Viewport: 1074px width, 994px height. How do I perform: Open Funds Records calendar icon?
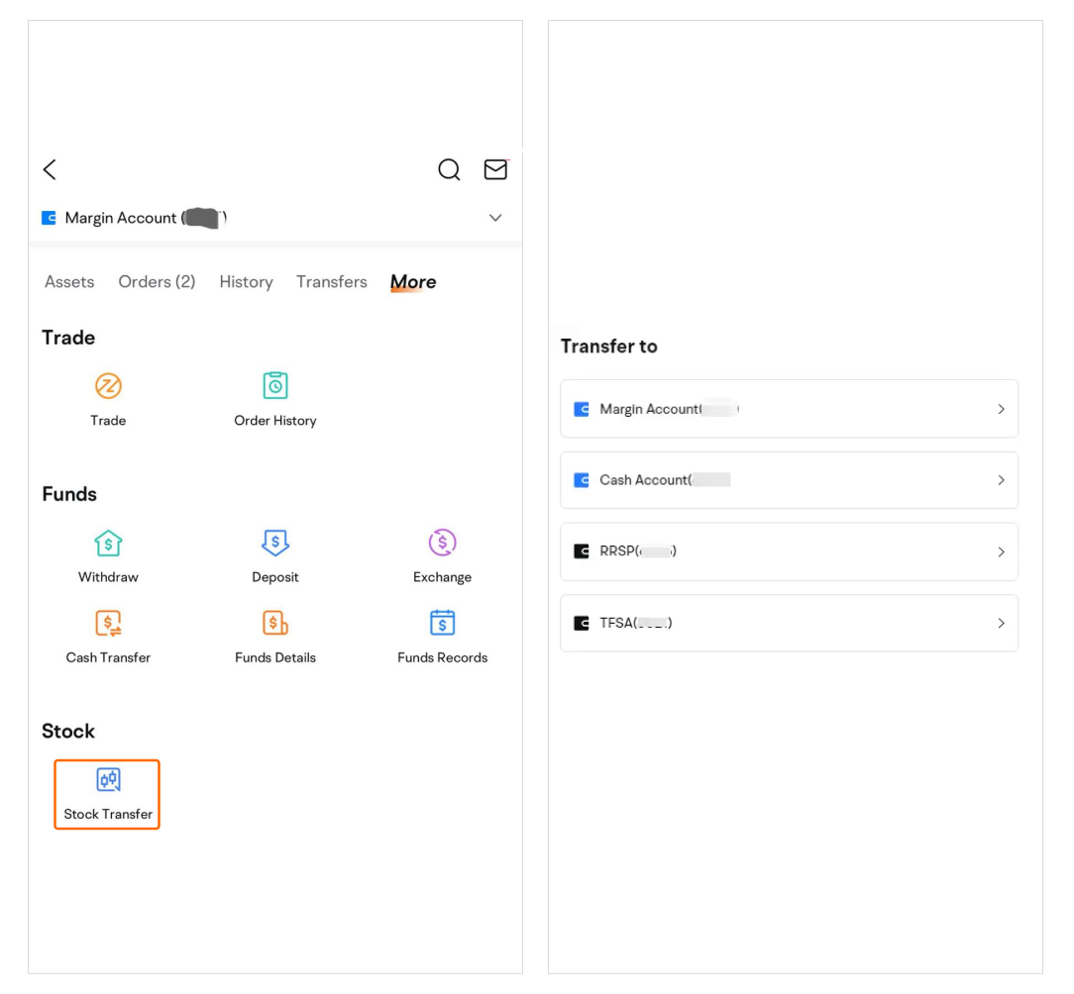pos(442,623)
